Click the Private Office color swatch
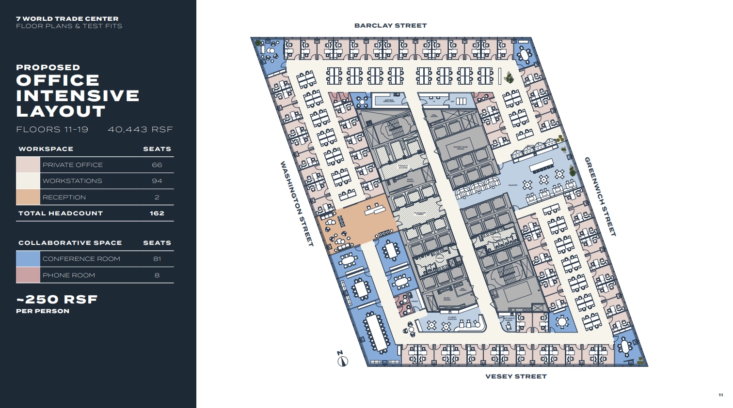The width and height of the screenshot is (733, 408). [28, 165]
